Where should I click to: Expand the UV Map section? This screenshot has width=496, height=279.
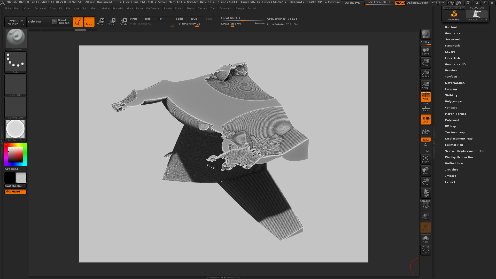[x=451, y=126]
